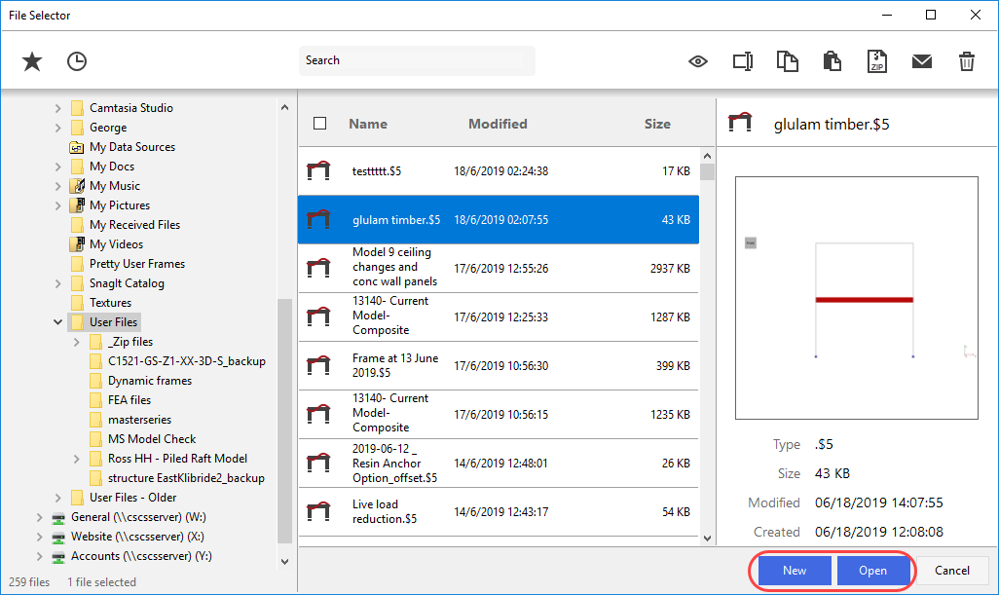Click the Open button
This screenshot has height=595, width=999.
click(x=872, y=571)
